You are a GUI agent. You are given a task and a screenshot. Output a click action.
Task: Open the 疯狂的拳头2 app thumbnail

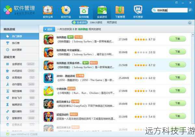click(x=49, y=104)
